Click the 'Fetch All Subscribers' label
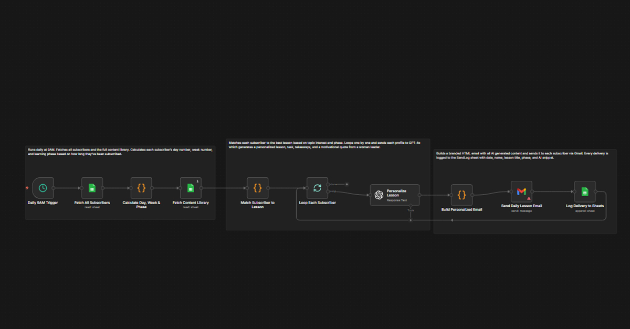This screenshot has width=630, height=329. pos(92,203)
